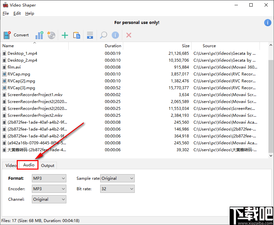Click the file list scrollbar down arrow
The image size is (274, 225).
pyautogui.click(x=271, y=155)
